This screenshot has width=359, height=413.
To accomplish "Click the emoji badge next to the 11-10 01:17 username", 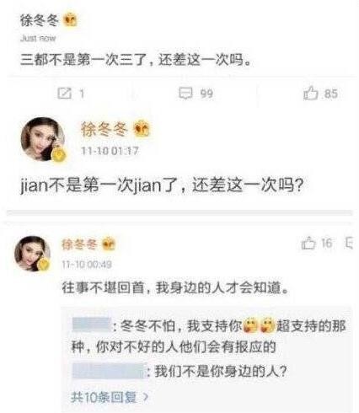I will coord(142,129).
